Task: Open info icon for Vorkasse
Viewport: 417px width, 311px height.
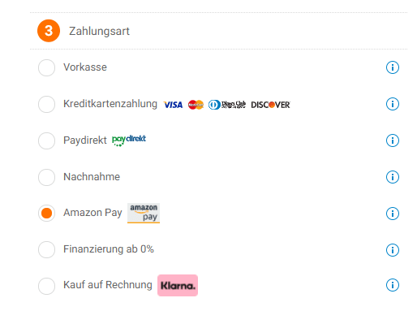Action: tap(392, 67)
